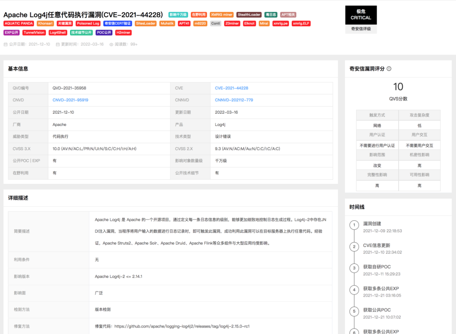Click the calendar icon beside 更新时间
Screen dimensions: 456x334
57,44
